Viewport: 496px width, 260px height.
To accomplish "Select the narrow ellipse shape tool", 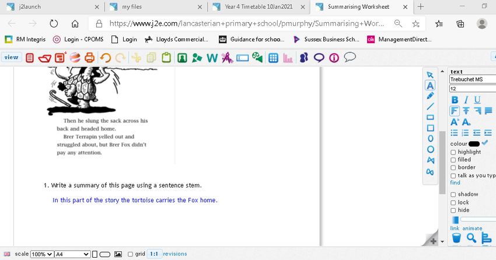I will pos(431,139).
